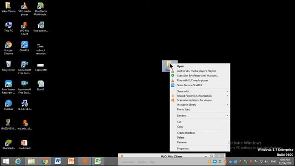Choose Scan with ByteFence Anti-Malware
Screen dimensions: 295x166
(200, 76)
